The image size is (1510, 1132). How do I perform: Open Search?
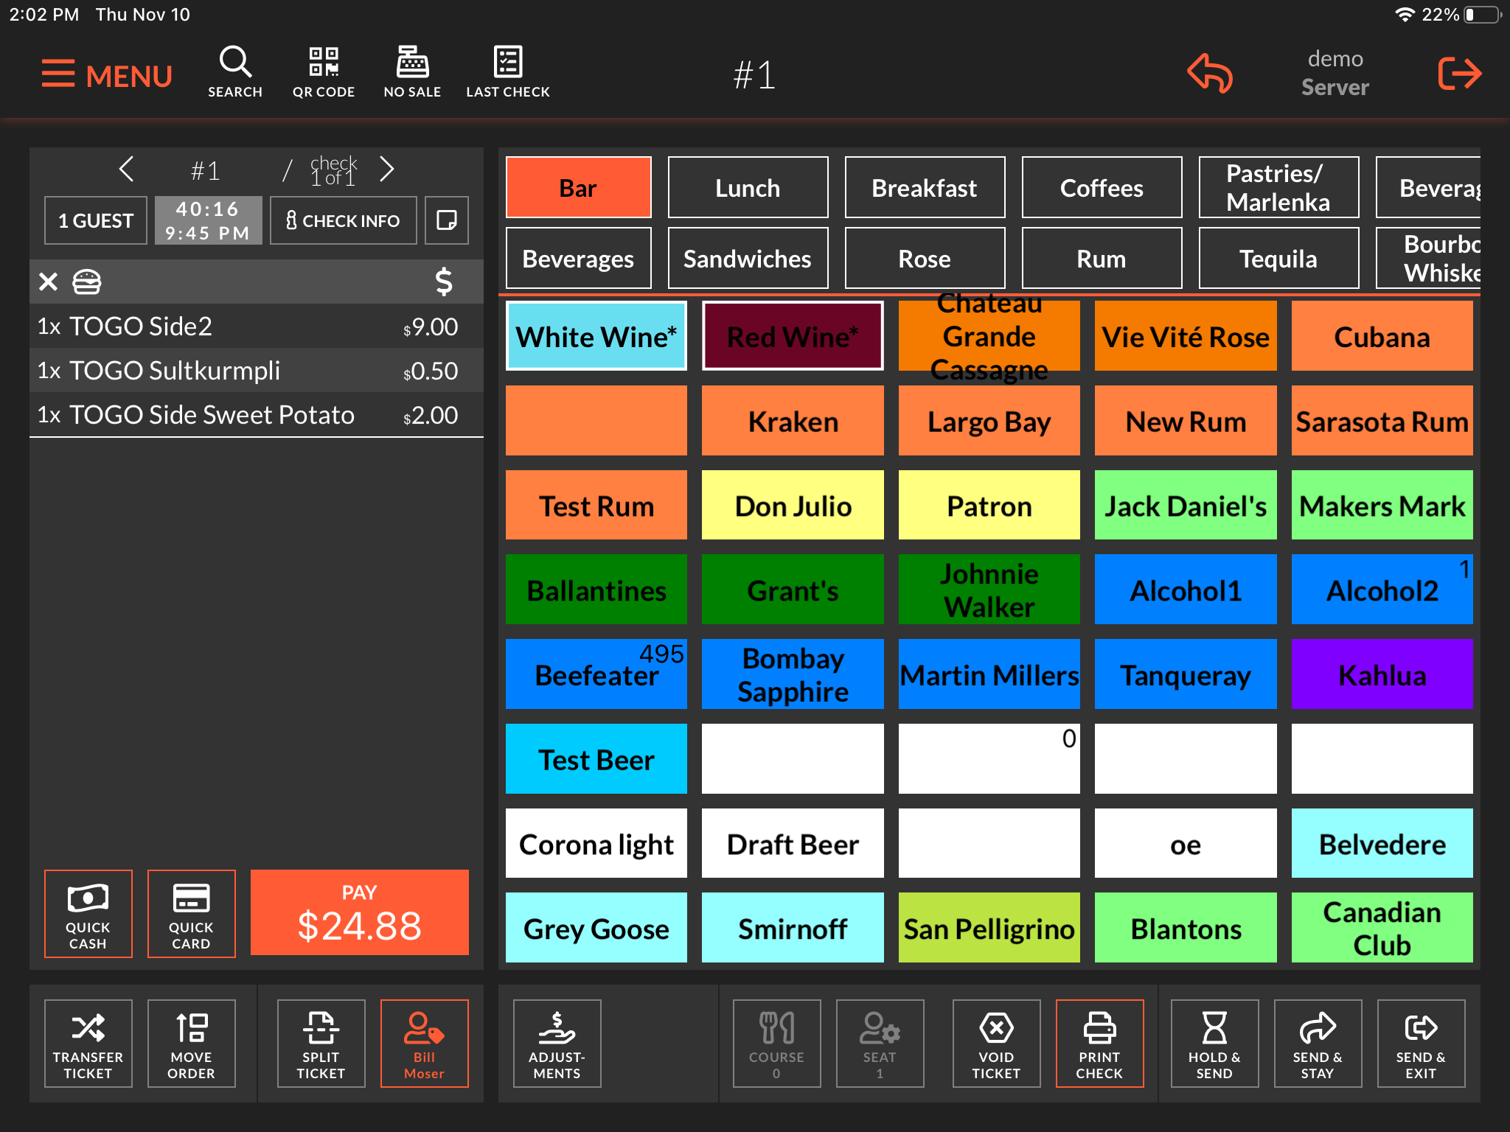click(235, 72)
